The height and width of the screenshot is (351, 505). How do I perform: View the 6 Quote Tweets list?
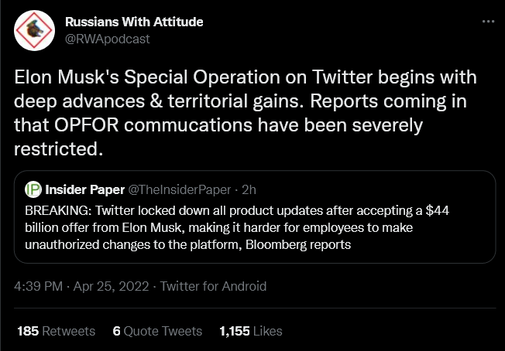point(157,331)
